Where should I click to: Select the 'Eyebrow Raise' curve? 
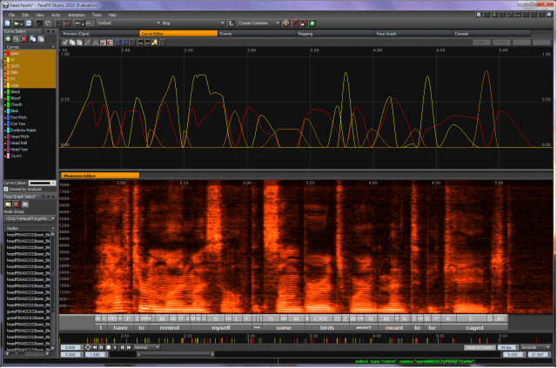[x=30, y=130]
